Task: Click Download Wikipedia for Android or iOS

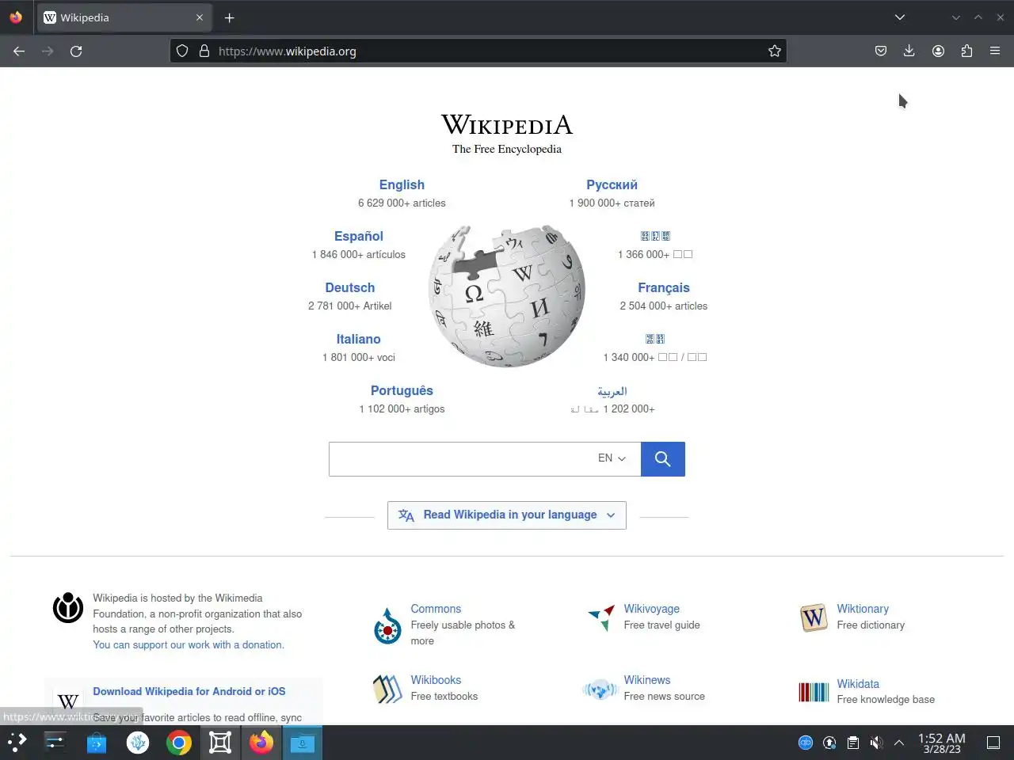Action: [x=189, y=691]
